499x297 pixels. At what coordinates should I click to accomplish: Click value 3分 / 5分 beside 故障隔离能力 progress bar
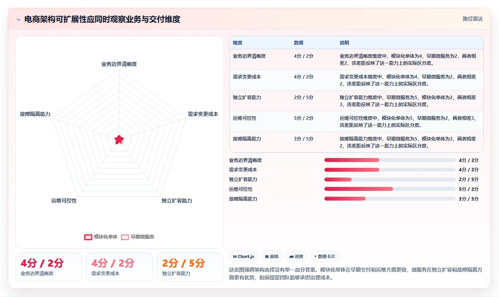click(x=469, y=199)
